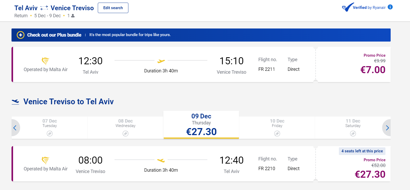Select the 11 Dec Saturday date tab
Viewport: 410px width, 190px height.
click(353, 128)
